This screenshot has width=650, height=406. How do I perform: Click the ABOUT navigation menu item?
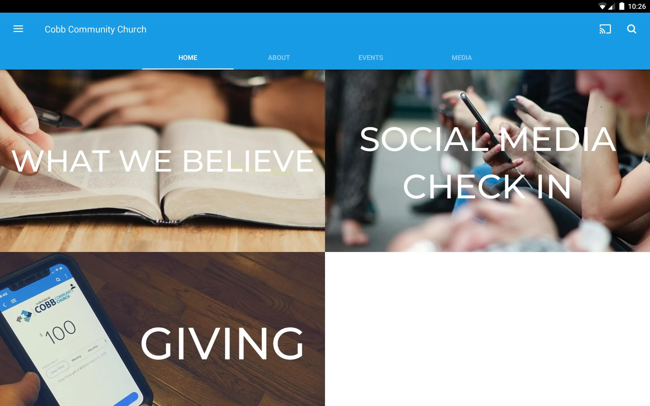[279, 58]
